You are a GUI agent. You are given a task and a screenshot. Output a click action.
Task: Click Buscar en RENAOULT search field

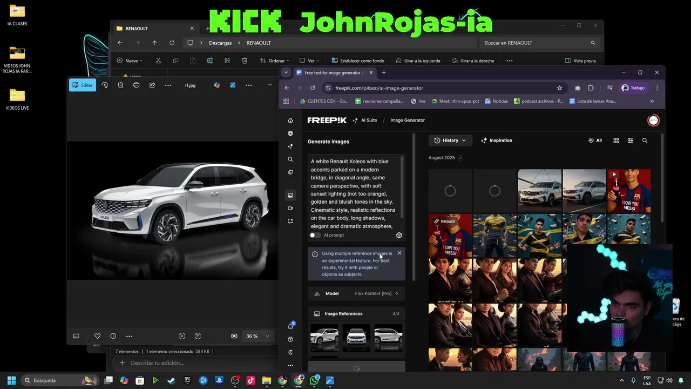[x=540, y=43]
